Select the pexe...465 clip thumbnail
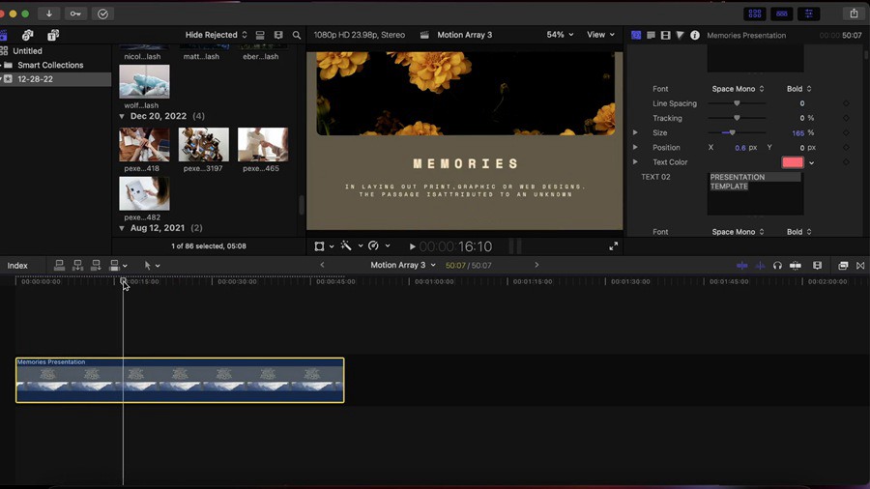The height and width of the screenshot is (489, 870). point(263,144)
